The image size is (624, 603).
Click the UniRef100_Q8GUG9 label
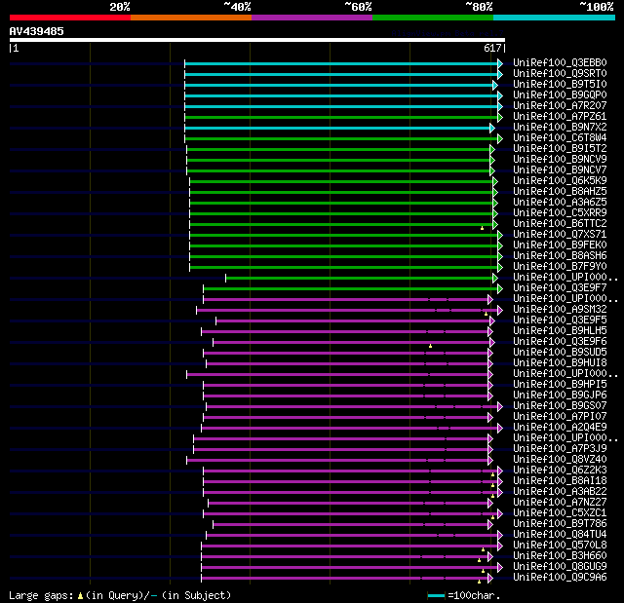tap(560, 567)
